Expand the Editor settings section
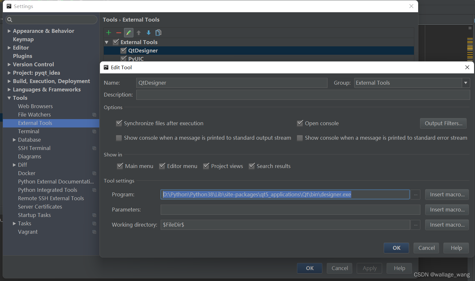475x281 pixels. click(9, 48)
